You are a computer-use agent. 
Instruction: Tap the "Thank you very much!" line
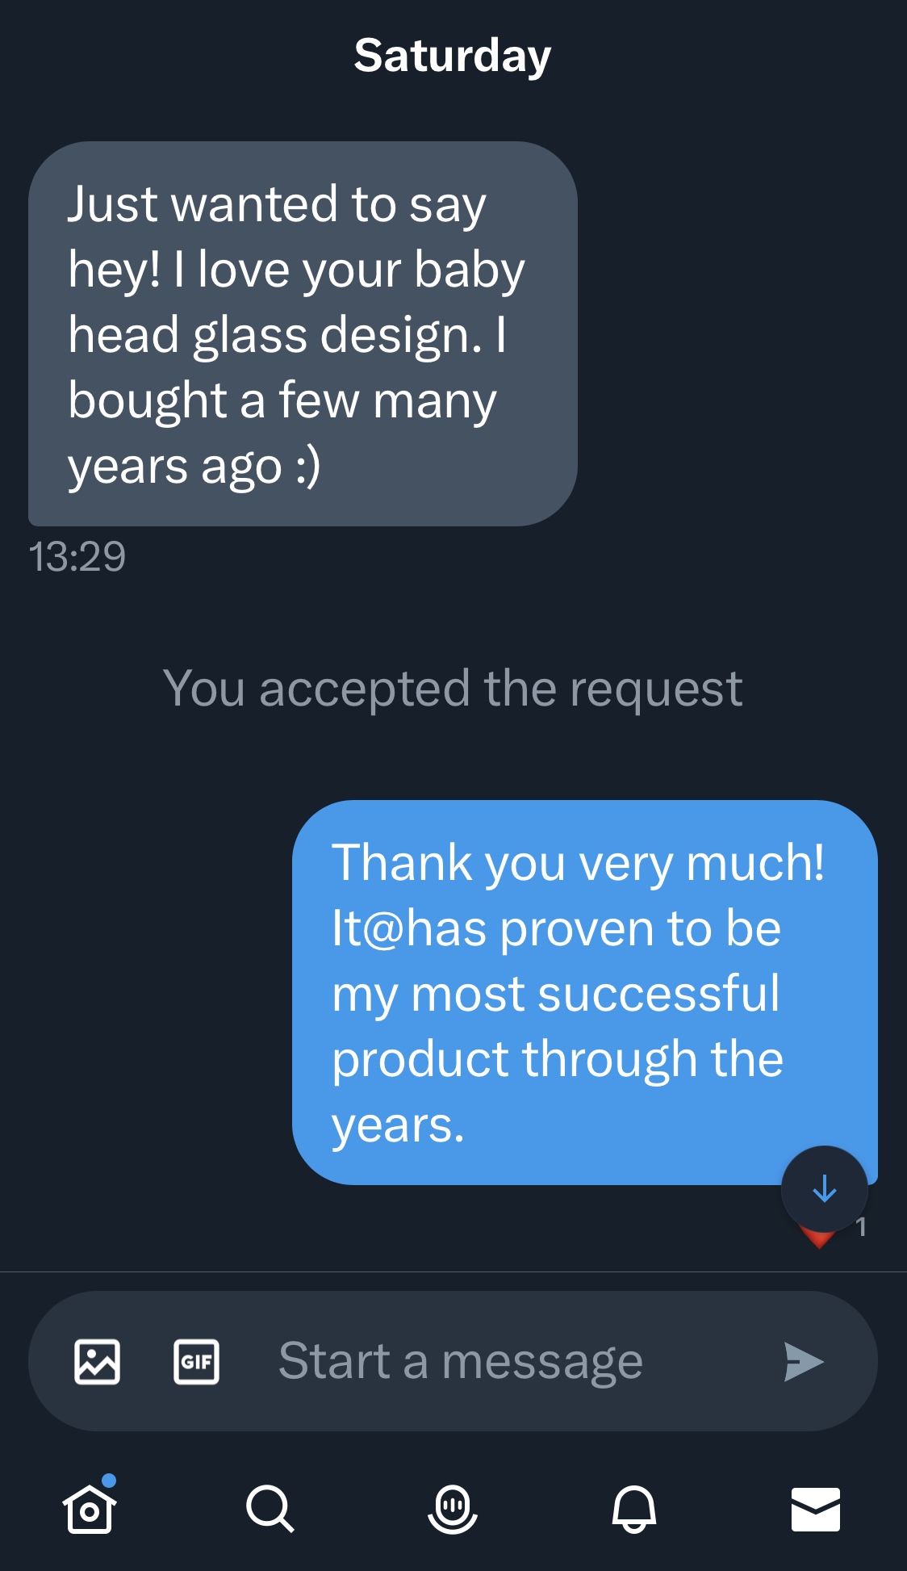(x=578, y=863)
